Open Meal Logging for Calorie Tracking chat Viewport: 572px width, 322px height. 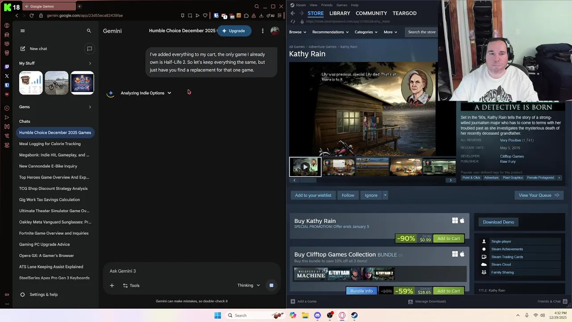50,144
